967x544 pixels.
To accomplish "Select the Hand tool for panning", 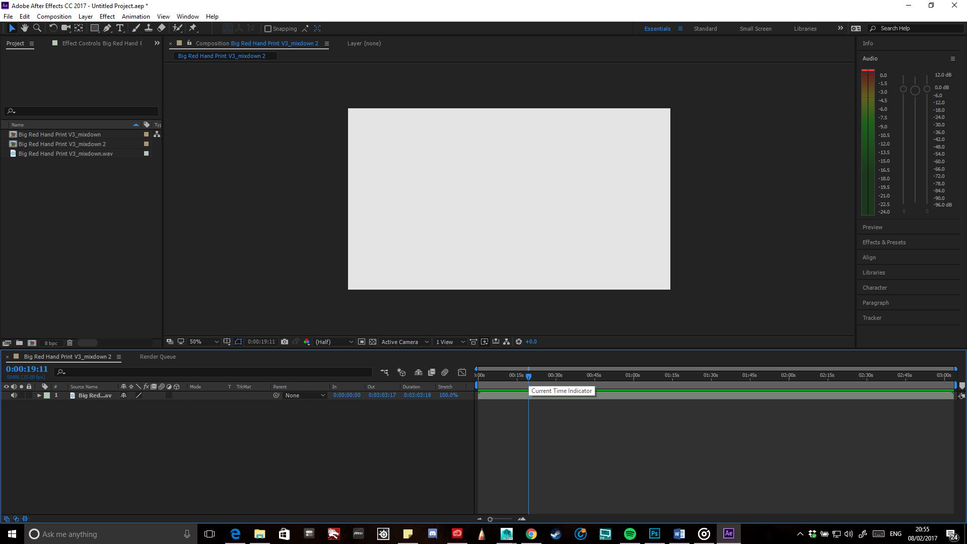I will pos(25,28).
